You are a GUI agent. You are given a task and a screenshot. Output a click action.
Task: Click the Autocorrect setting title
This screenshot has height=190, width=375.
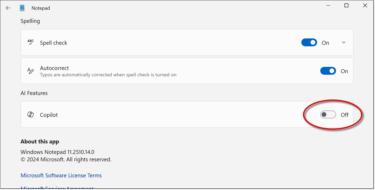[54, 68]
